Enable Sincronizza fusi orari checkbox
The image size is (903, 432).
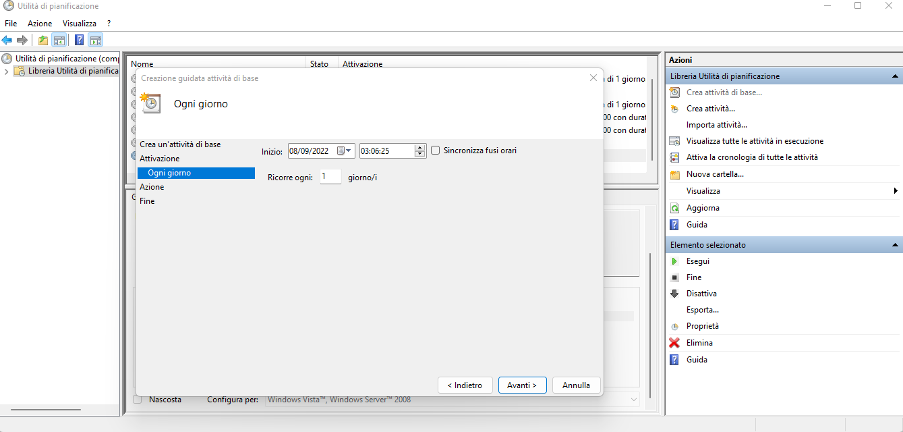[436, 151]
